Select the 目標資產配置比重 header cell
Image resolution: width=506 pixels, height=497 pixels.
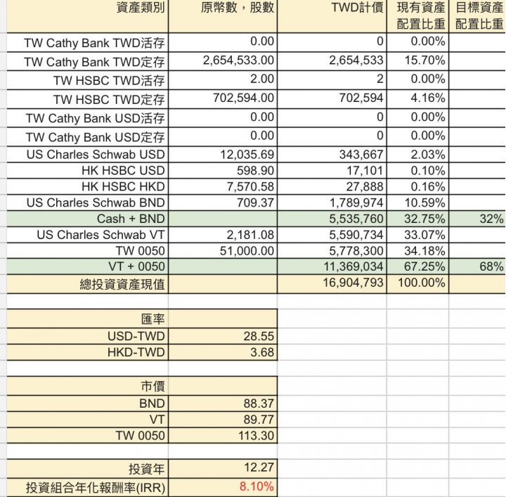477,16
